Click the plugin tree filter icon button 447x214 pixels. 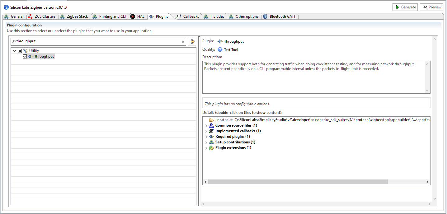pos(192,41)
